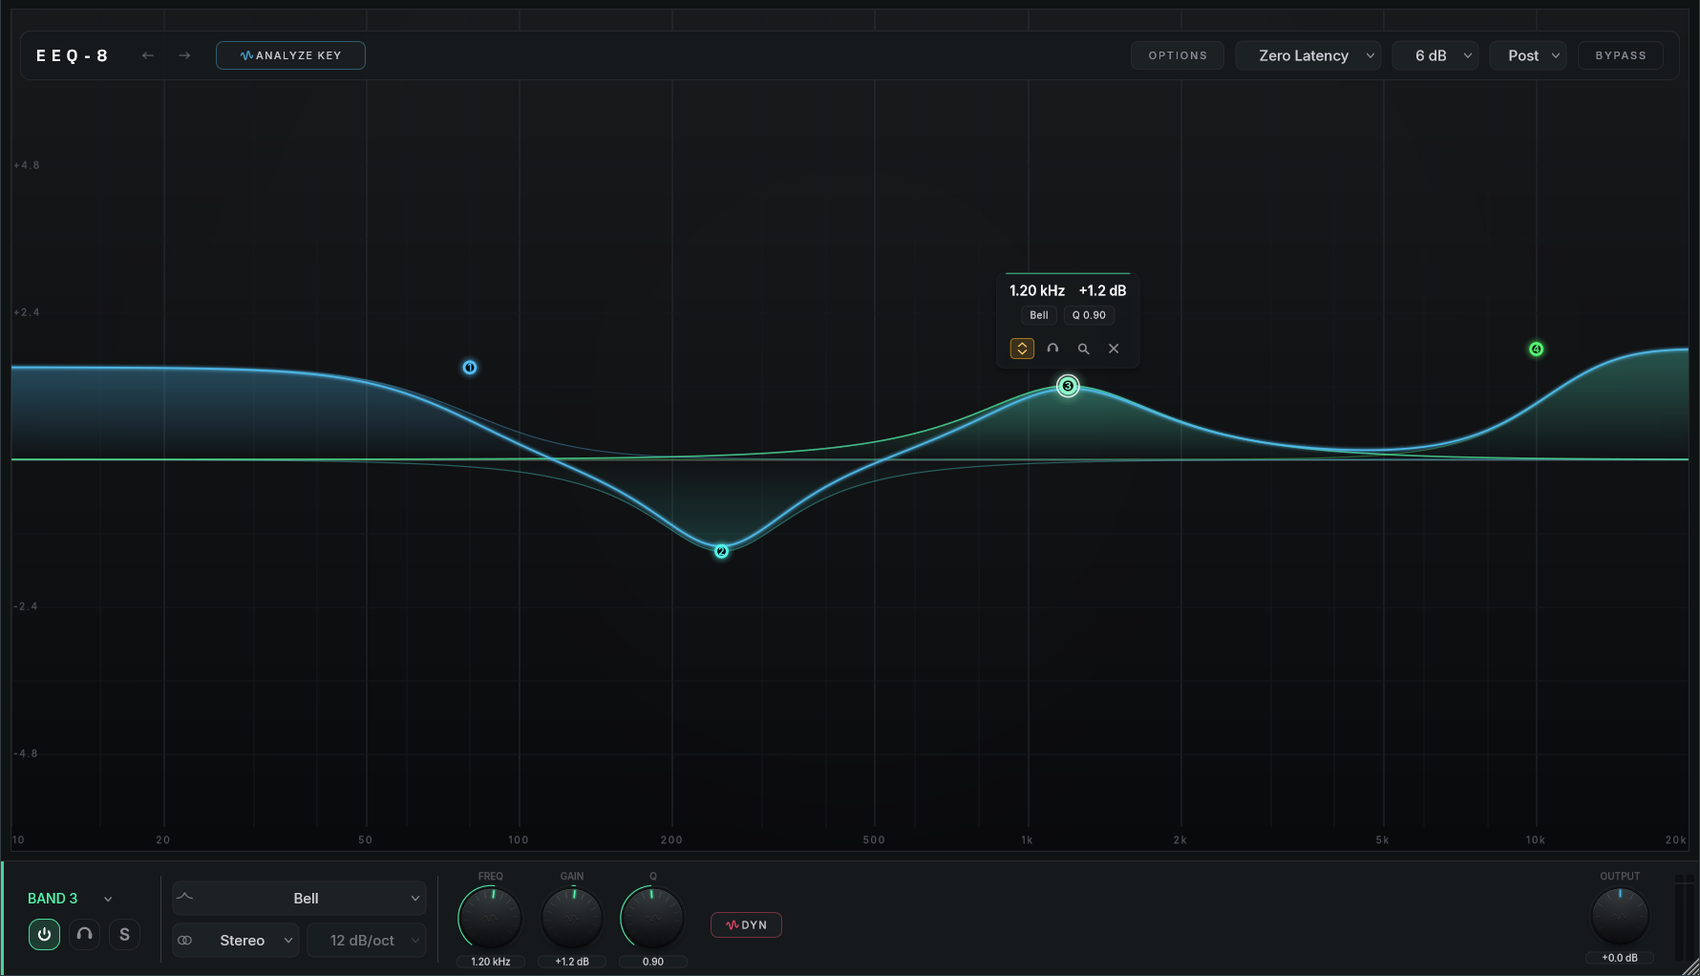Click the EEQ-8 plugin logo
1700x976 pixels.
coord(73,55)
